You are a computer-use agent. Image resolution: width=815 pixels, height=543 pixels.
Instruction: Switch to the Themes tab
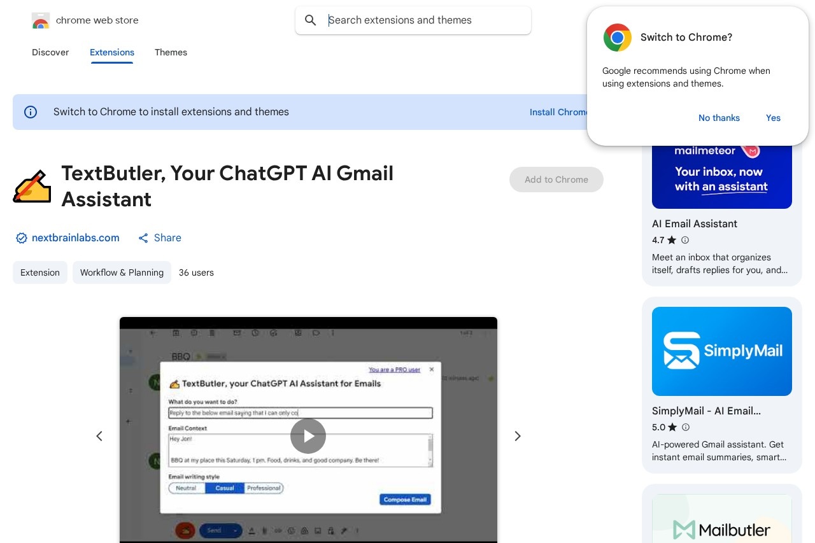click(x=171, y=52)
